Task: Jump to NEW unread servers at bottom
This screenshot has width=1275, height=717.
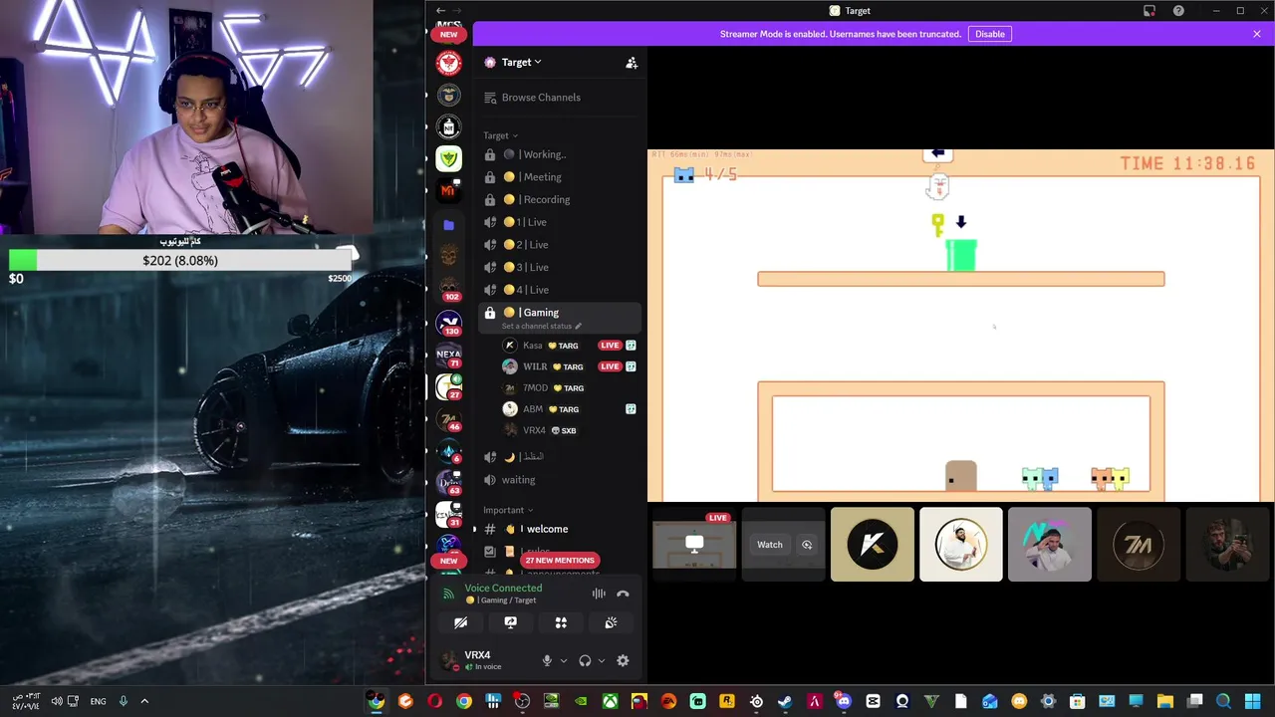Action: click(x=449, y=561)
